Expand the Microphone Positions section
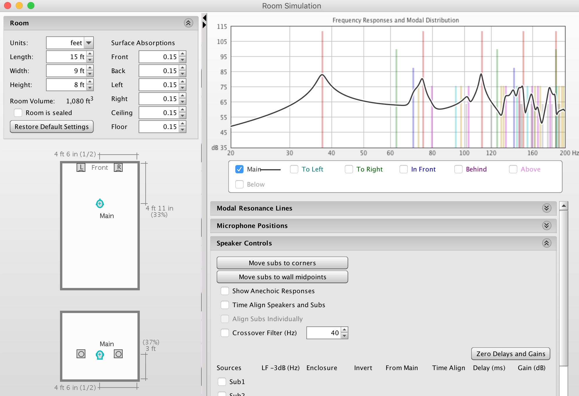The height and width of the screenshot is (396, 579). click(x=546, y=226)
